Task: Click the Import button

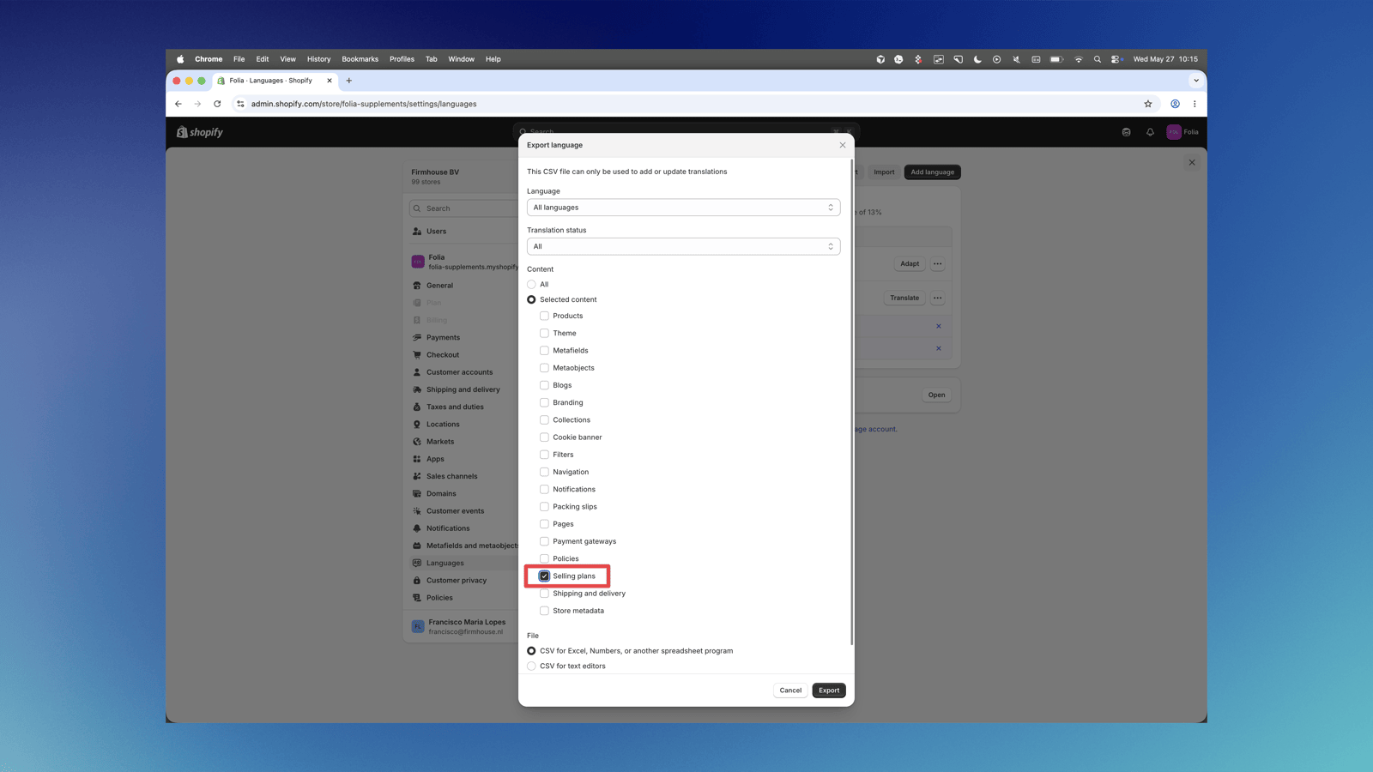Action: 884,172
